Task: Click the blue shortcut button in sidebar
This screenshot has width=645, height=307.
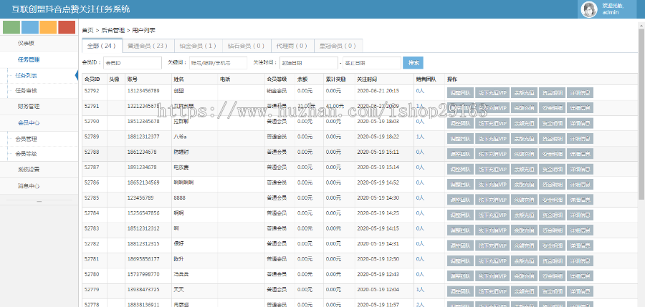Action: (x=30, y=28)
